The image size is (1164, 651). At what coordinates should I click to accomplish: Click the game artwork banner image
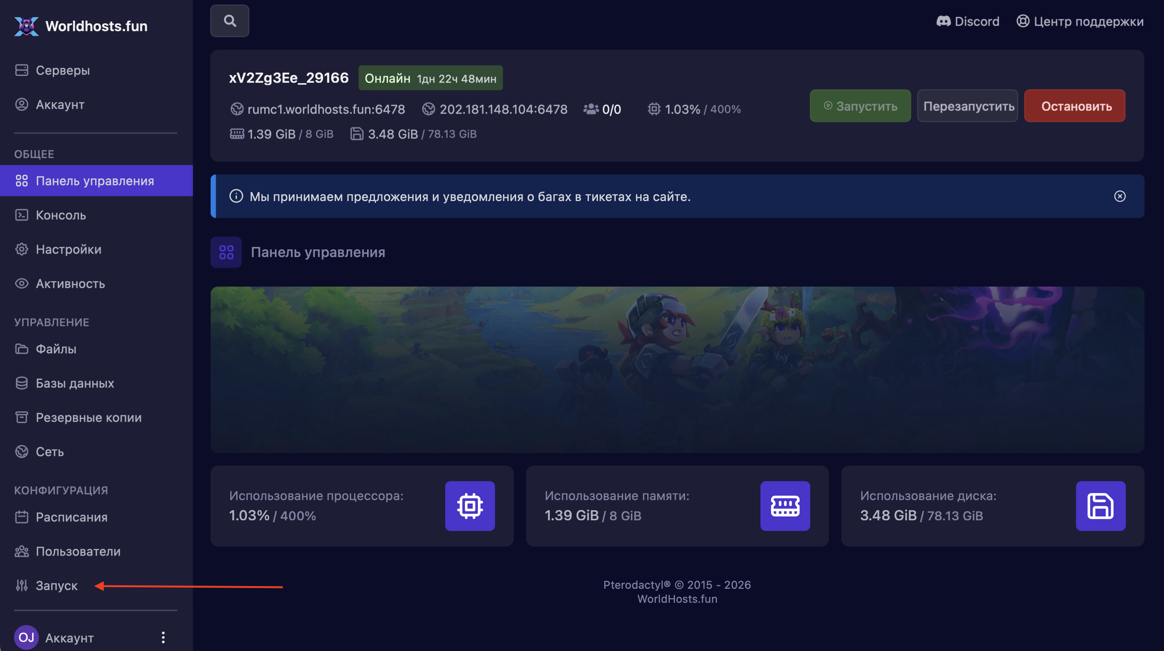click(x=677, y=369)
